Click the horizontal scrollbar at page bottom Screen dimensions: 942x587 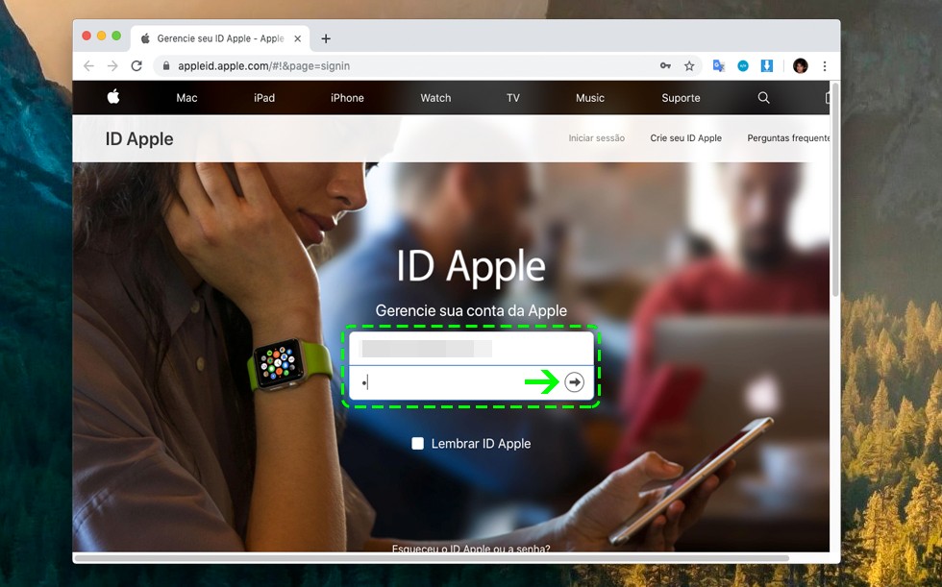click(433, 558)
